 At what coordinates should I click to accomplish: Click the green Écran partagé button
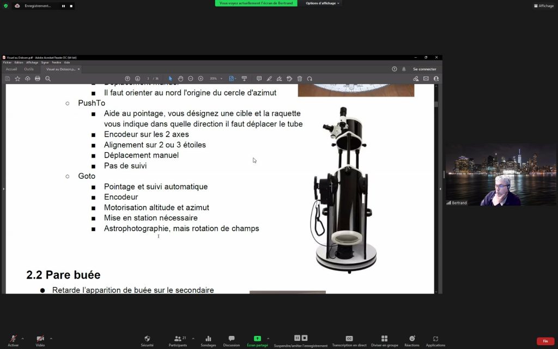pos(257,341)
